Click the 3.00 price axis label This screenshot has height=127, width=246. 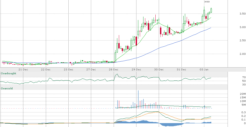243,27
